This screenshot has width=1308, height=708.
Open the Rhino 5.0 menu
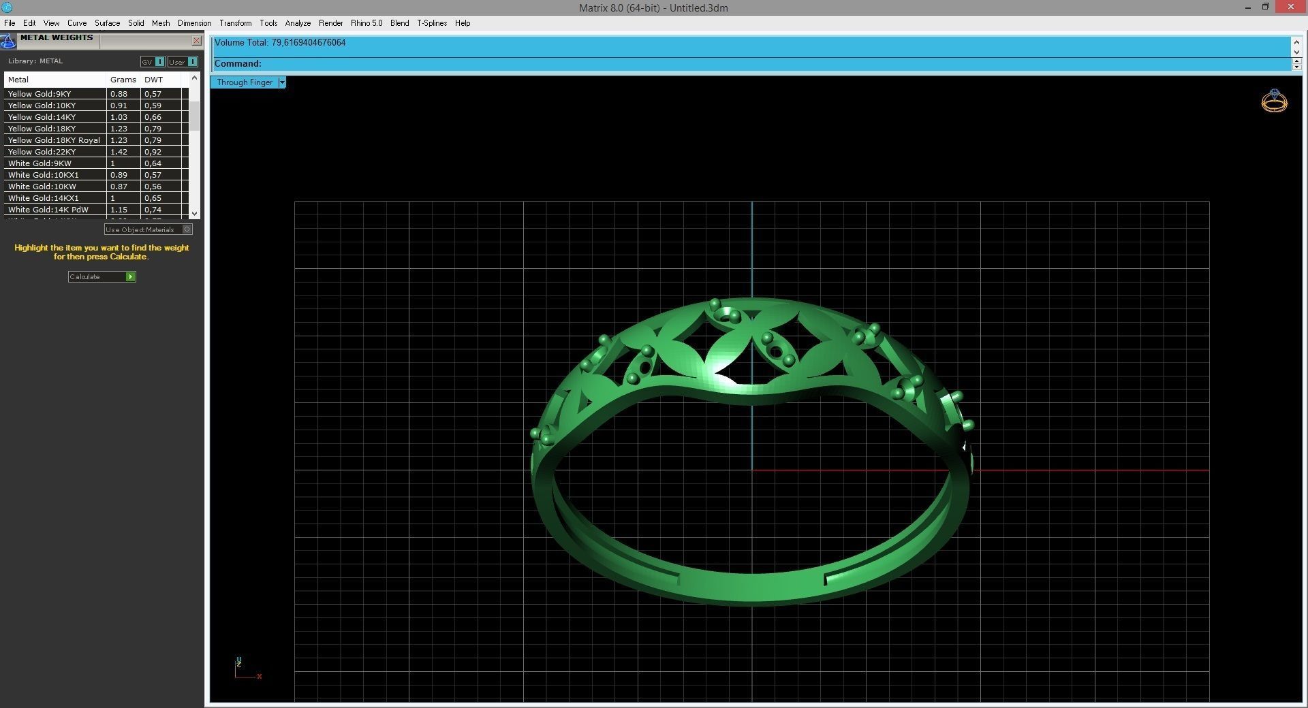point(367,23)
